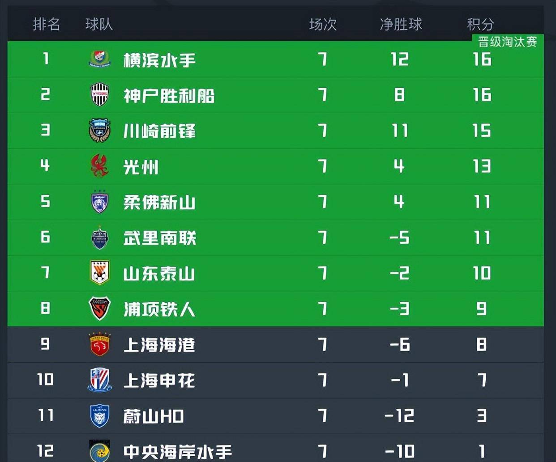Click the Buriram United (武里南联) crest
The width and height of the screenshot is (556, 462).
(99, 237)
